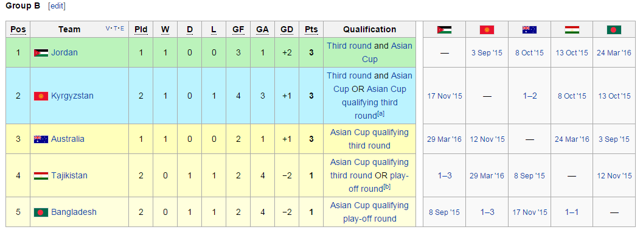Click the V view-template link in Team header
Image resolution: width=643 pixels, height=235 pixels.
108,29
